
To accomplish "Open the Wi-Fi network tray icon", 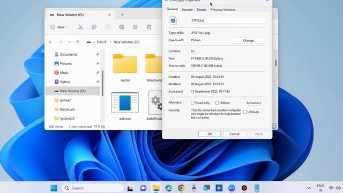I will (331, 188).
